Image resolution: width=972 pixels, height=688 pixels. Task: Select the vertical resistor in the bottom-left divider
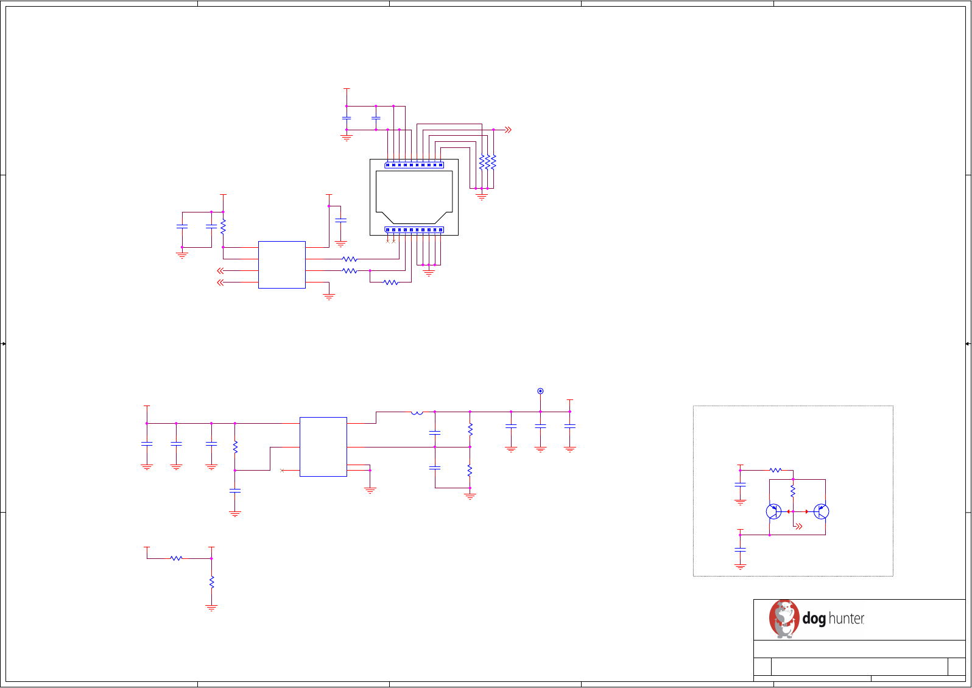[x=211, y=582]
